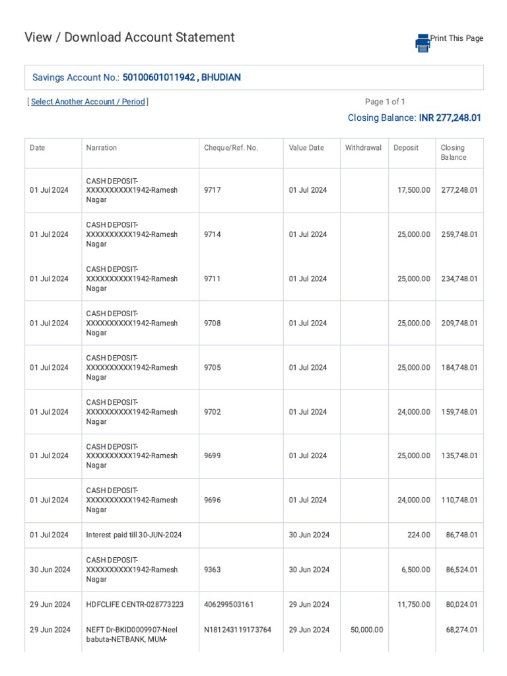The height and width of the screenshot is (676, 507).
Task: Click the Closing Balance column header
Action: tap(453, 152)
